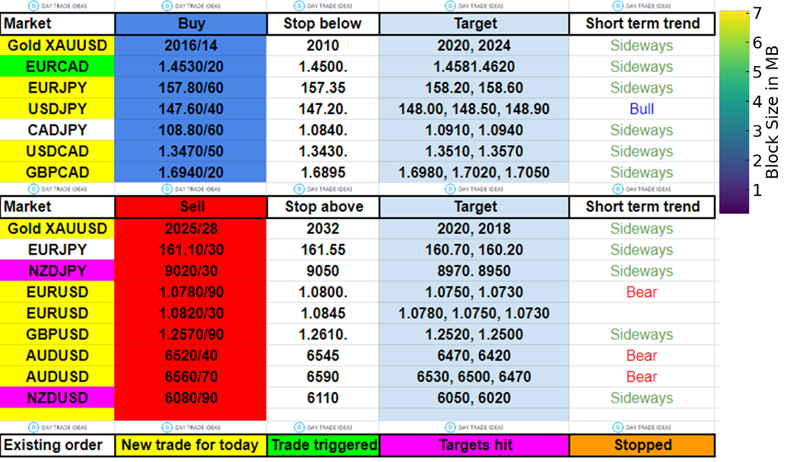The height and width of the screenshot is (462, 787).
Task: Click the Day Trade Ideas logo above Stop below
Action: (x=322, y=5)
